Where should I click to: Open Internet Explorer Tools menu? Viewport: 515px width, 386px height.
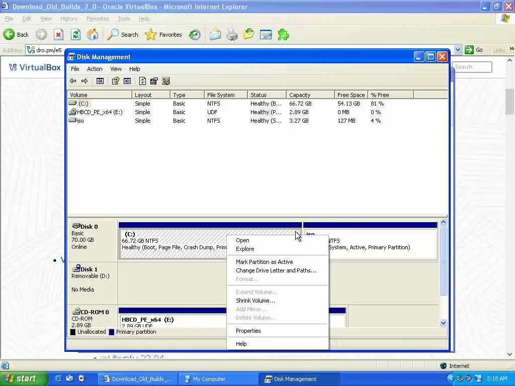(x=124, y=19)
